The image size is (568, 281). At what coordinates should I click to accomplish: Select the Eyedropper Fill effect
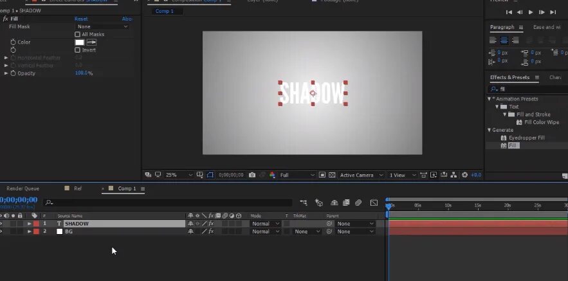pos(526,138)
